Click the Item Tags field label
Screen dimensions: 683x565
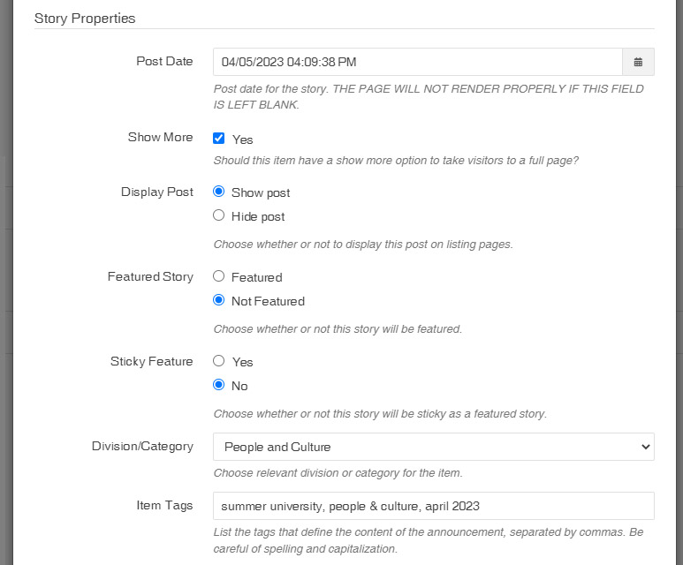click(x=164, y=505)
